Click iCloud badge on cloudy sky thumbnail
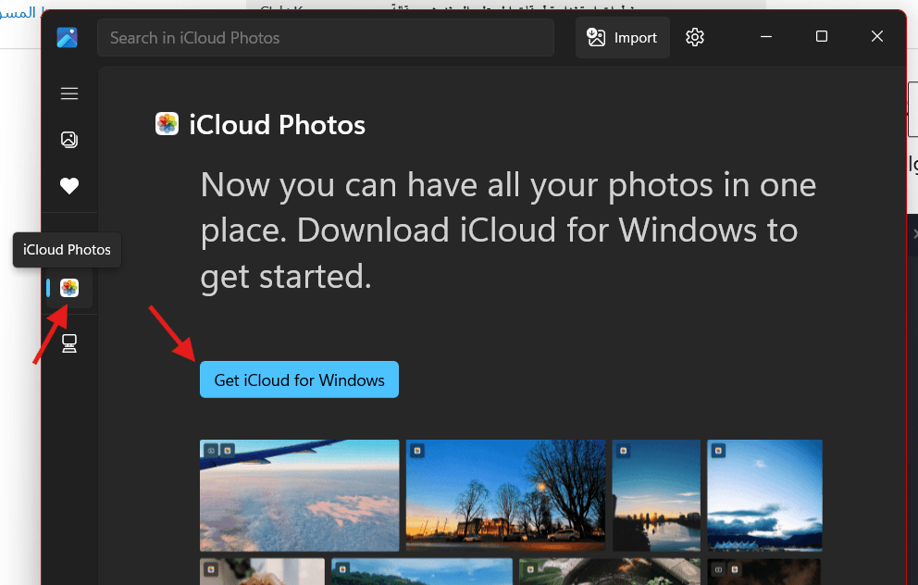Viewport: 918px width, 585px height. (x=718, y=451)
